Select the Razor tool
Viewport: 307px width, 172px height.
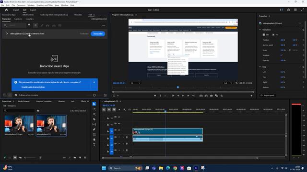pyautogui.click(x=94, y=119)
